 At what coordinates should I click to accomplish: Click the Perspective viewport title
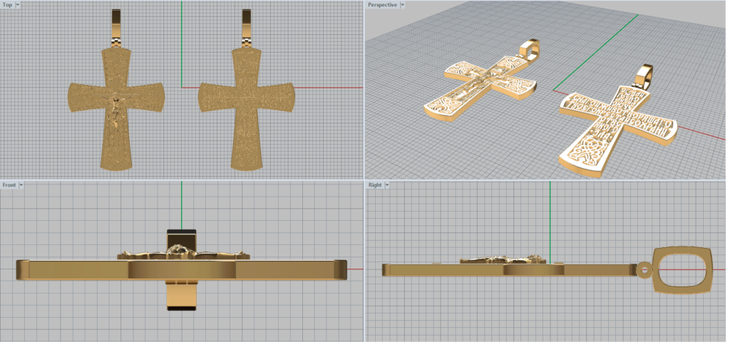click(x=382, y=5)
